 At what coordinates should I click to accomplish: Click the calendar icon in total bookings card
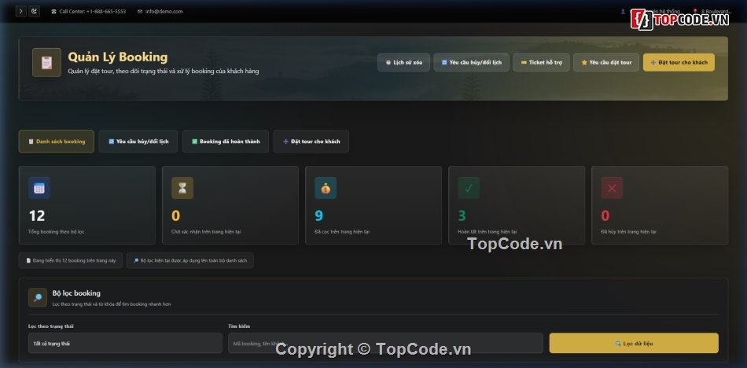coord(39,188)
